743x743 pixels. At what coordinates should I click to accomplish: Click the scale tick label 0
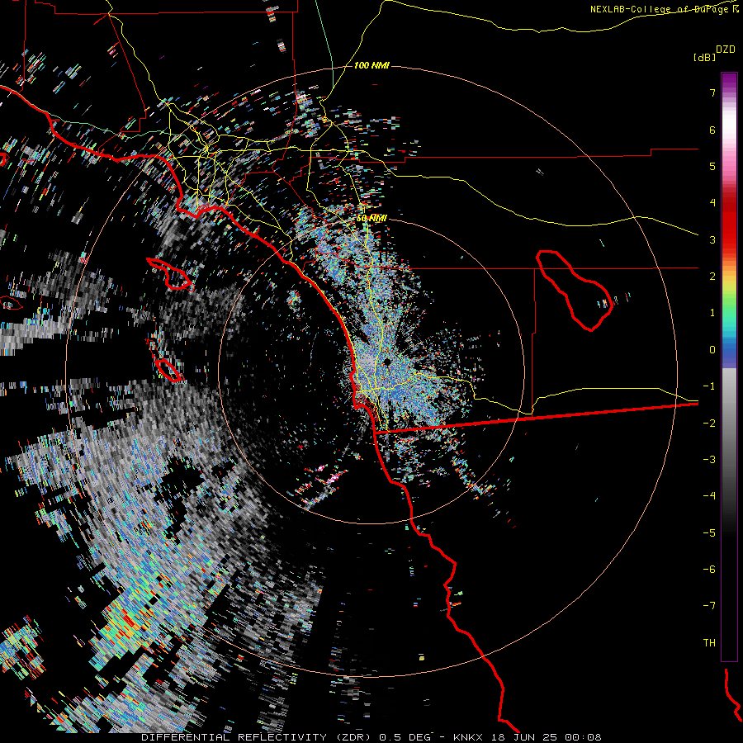(712, 350)
